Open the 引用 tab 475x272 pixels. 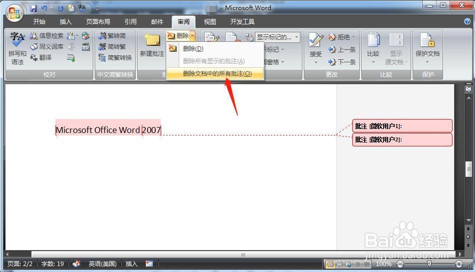131,22
